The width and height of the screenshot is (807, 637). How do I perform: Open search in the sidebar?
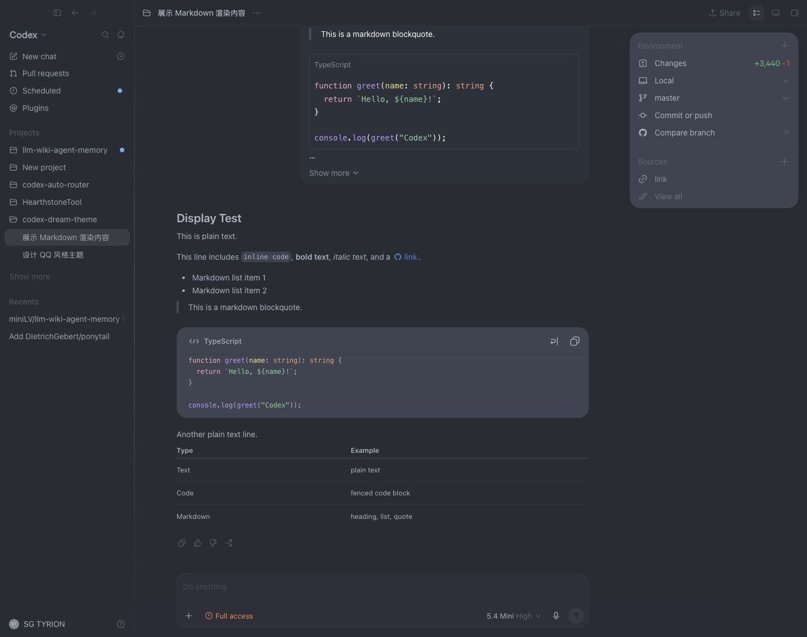[x=105, y=35]
